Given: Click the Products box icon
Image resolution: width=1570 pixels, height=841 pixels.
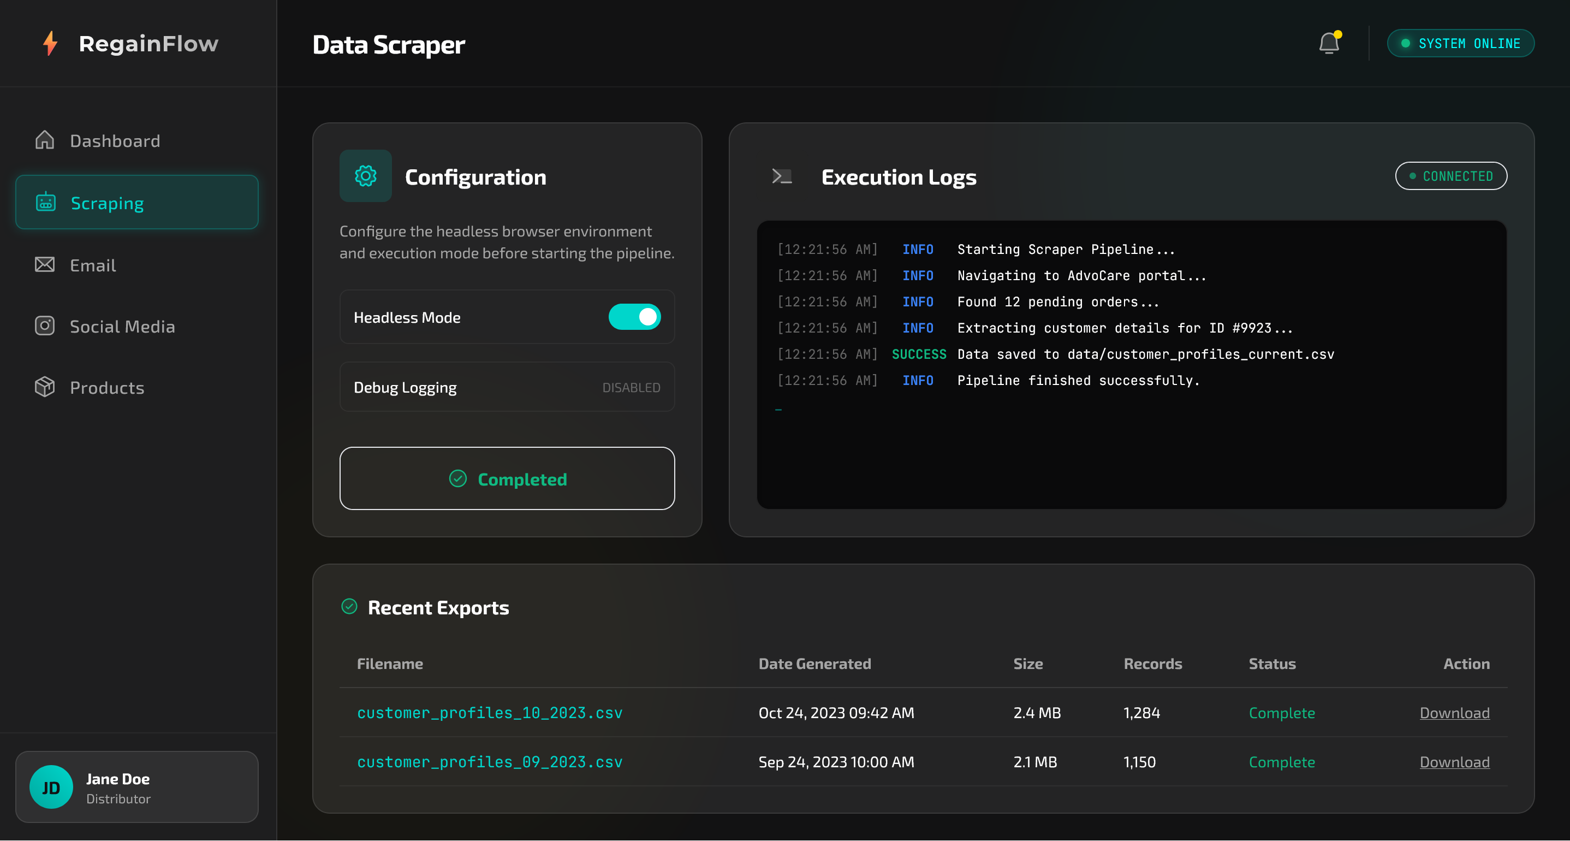Looking at the screenshot, I should click(x=44, y=387).
